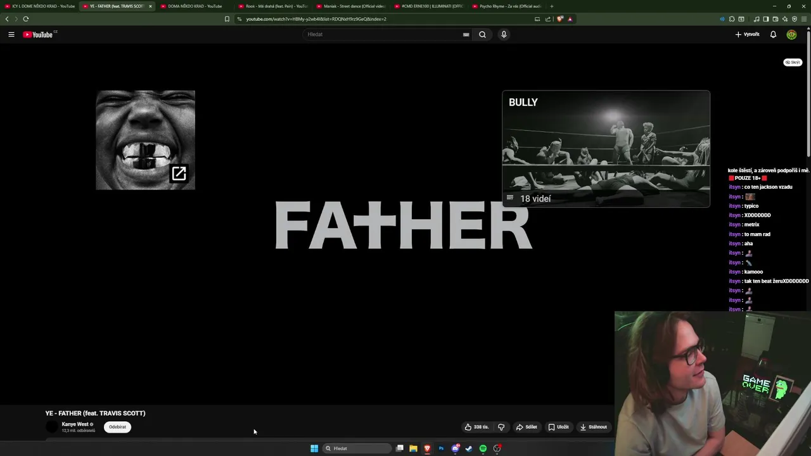The height and width of the screenshot is (456, 811).
Task: Click the Vytvořit create button
Action: [x=748, y=34]
